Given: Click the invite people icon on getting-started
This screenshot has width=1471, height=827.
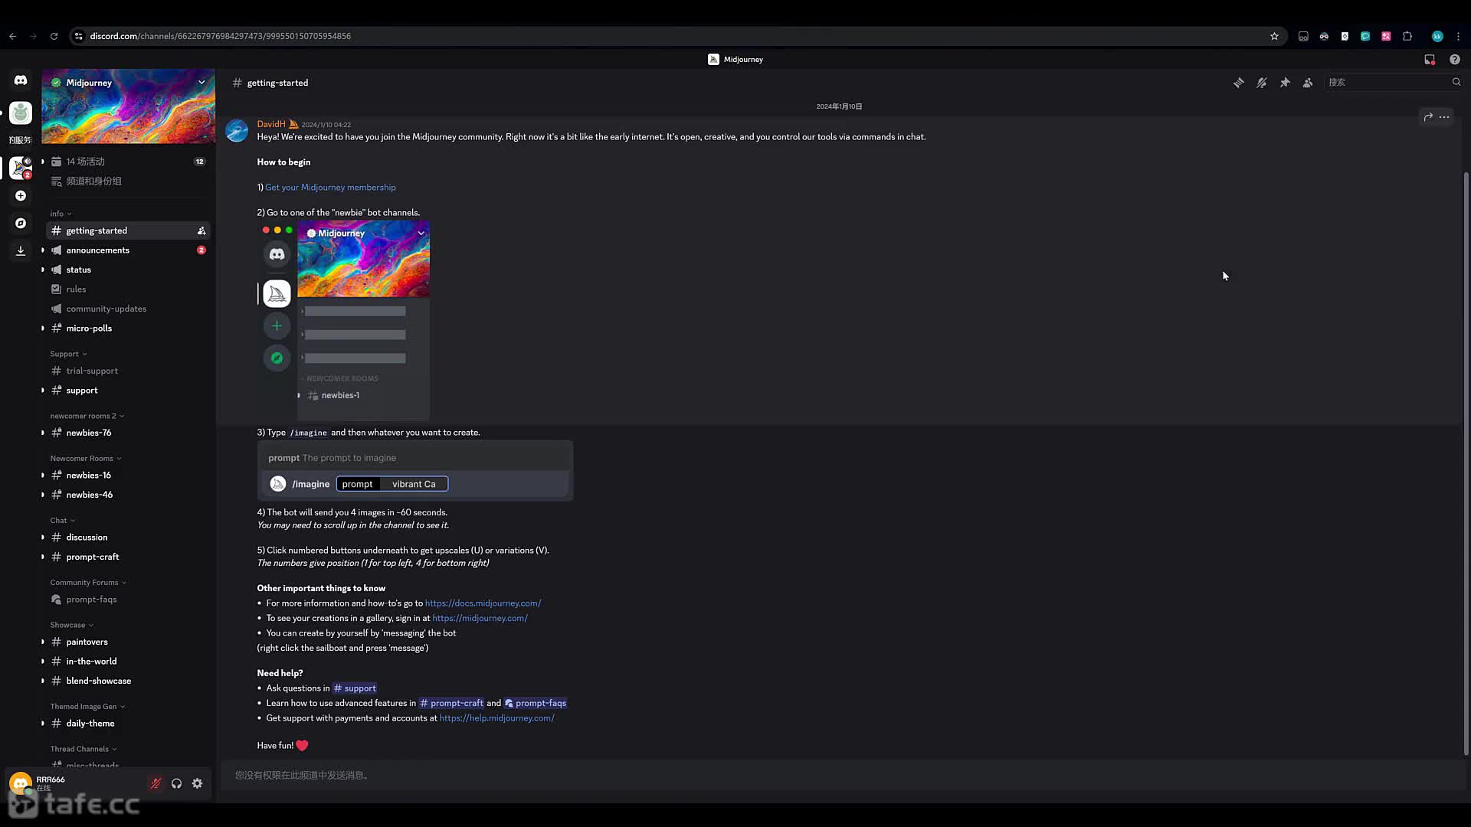Looking at the screenshot, I should click(x=201, y=230).
